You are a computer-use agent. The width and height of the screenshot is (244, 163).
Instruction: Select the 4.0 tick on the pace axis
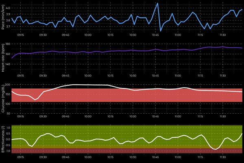click(x=8, y=8)
